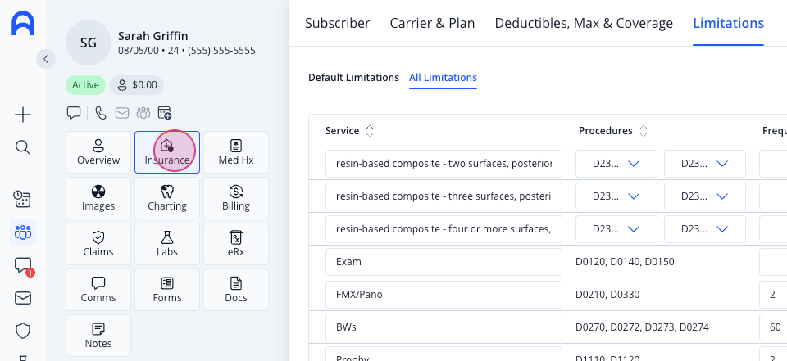Click codes D0270, D0272, D0273, D0274
Screen dimensions: 787x361
pyautogui.click(x=643, y=327)
